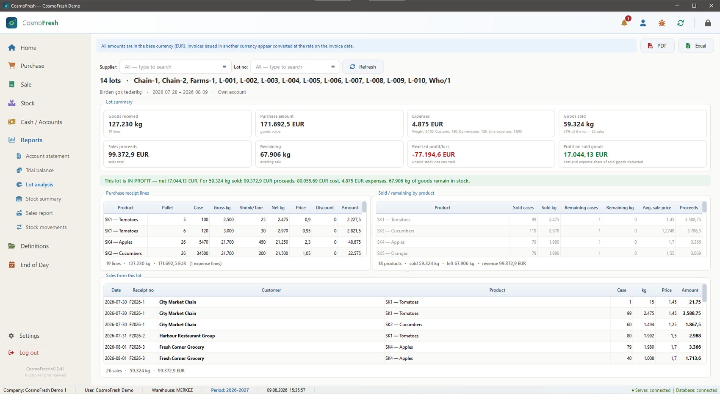Screen dimensions: 720x394
Task: Click the Stock boxes icon
Action: 12,103
